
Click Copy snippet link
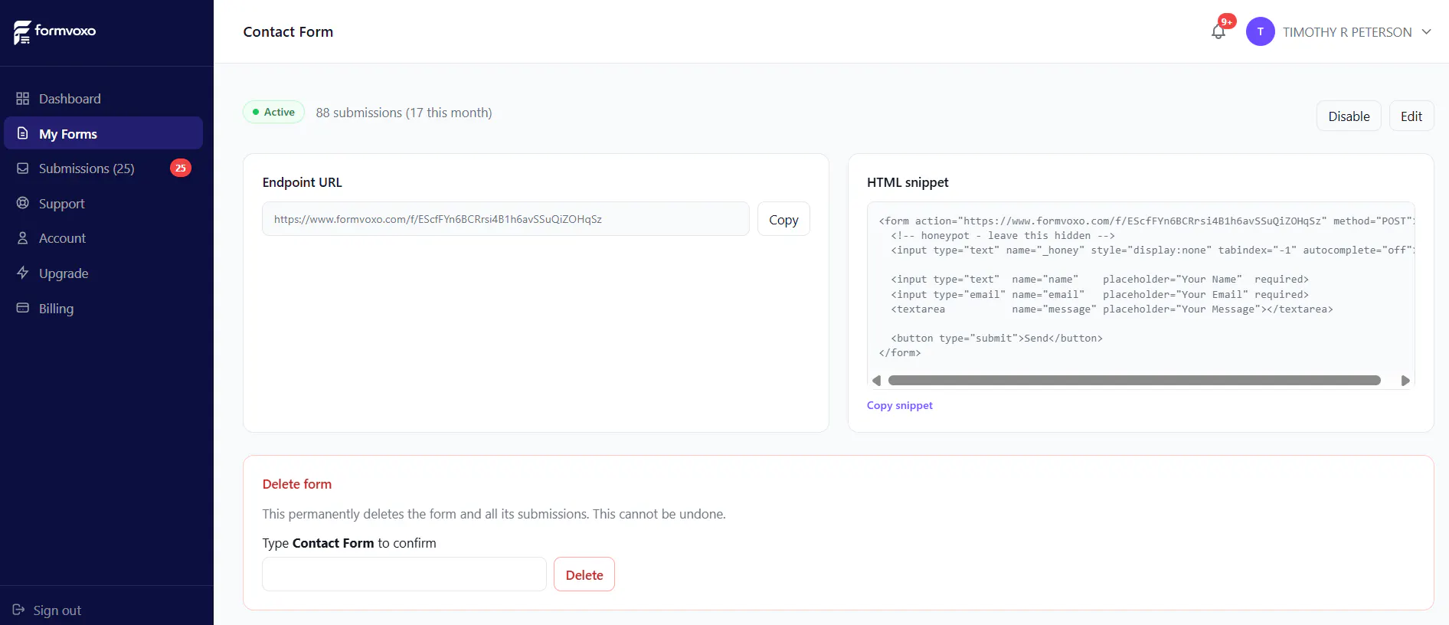point(900,405)
